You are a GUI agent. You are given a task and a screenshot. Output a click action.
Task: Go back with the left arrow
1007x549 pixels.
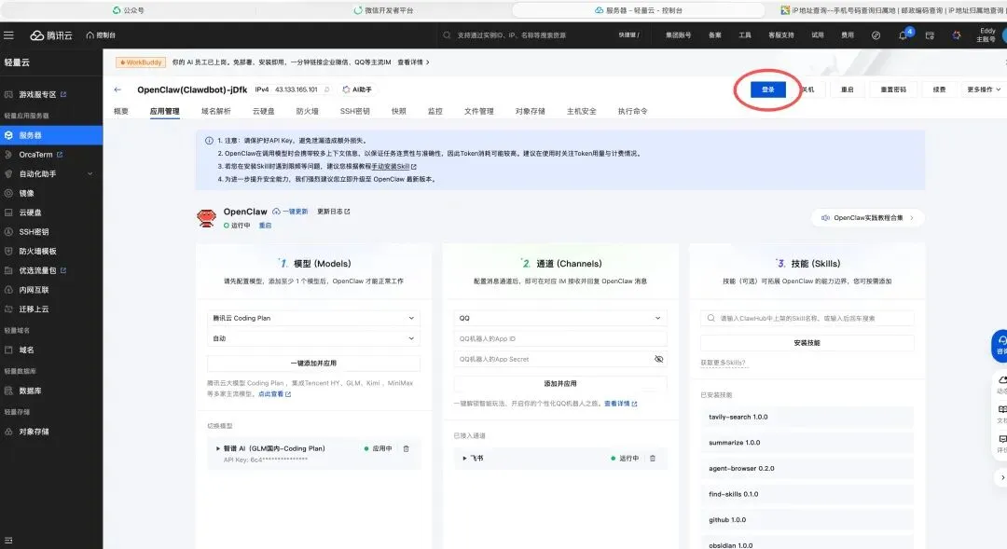click(x=117, y=89)
